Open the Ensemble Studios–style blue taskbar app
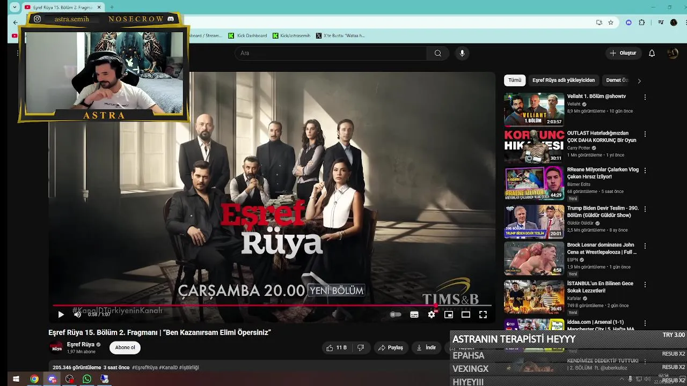 [x=104, y=379]
